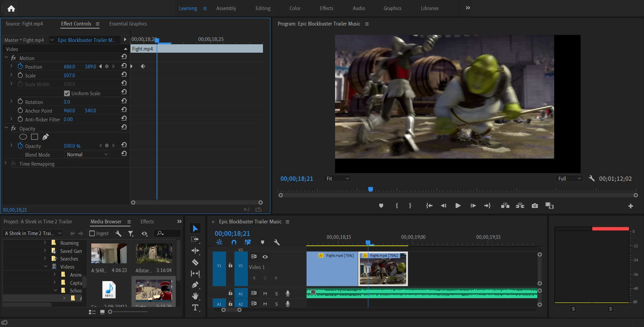Solo audio track A1
Viewport: 644px width, 327px height.
[276, 294]
